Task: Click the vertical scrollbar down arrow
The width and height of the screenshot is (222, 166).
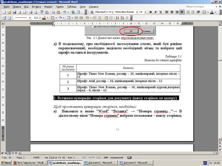Action: [x=220, y=139]
